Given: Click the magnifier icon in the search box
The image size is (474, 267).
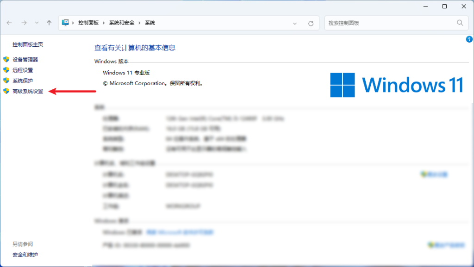Looking at the screenshot, I should pyautogui.click(x=460, y=22).
